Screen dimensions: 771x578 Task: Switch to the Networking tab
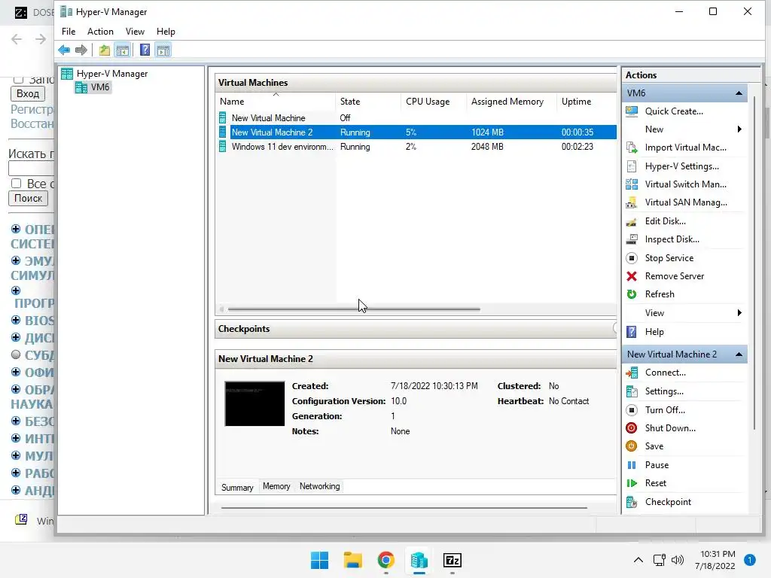pos(319,486)
